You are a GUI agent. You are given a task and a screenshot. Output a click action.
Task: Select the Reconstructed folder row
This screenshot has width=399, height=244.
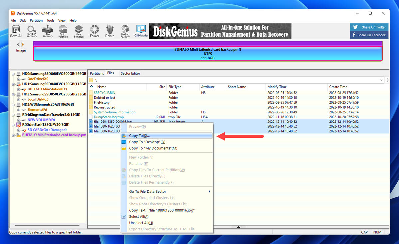click(239, 107)
